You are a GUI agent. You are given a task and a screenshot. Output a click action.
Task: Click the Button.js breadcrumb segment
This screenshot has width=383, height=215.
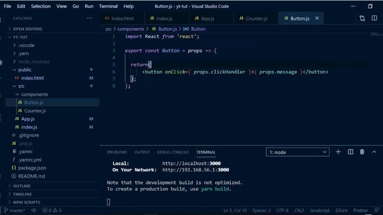pos(164,29)
